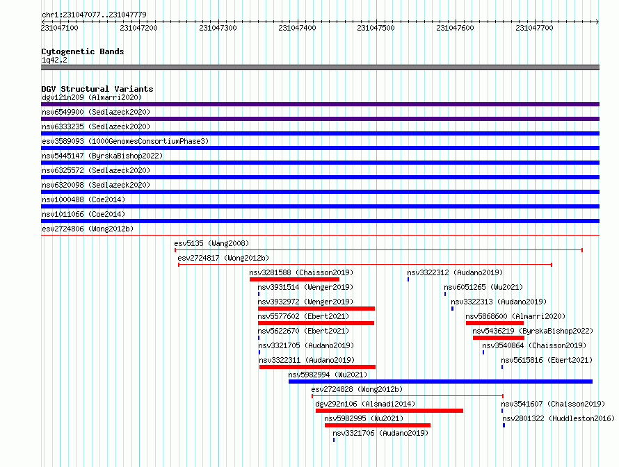Click nsv5982994 (Wu2021) label
The image size is (619, 467).
328,375
